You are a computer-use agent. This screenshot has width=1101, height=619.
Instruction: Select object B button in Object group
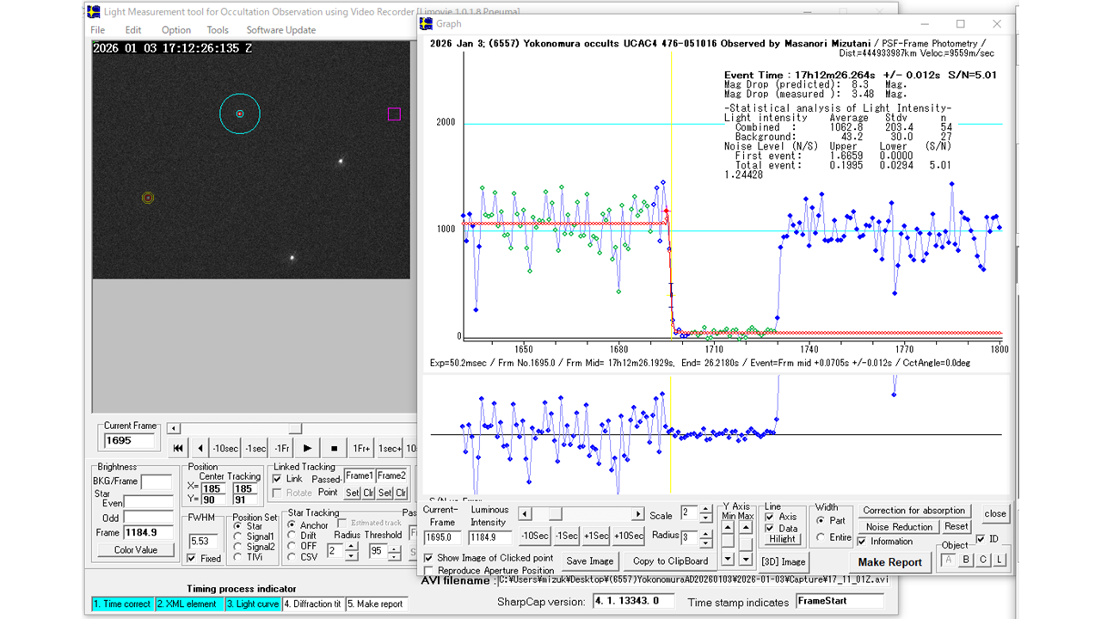[966, 561]
